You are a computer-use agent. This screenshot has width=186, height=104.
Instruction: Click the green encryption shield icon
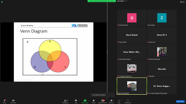2,2
